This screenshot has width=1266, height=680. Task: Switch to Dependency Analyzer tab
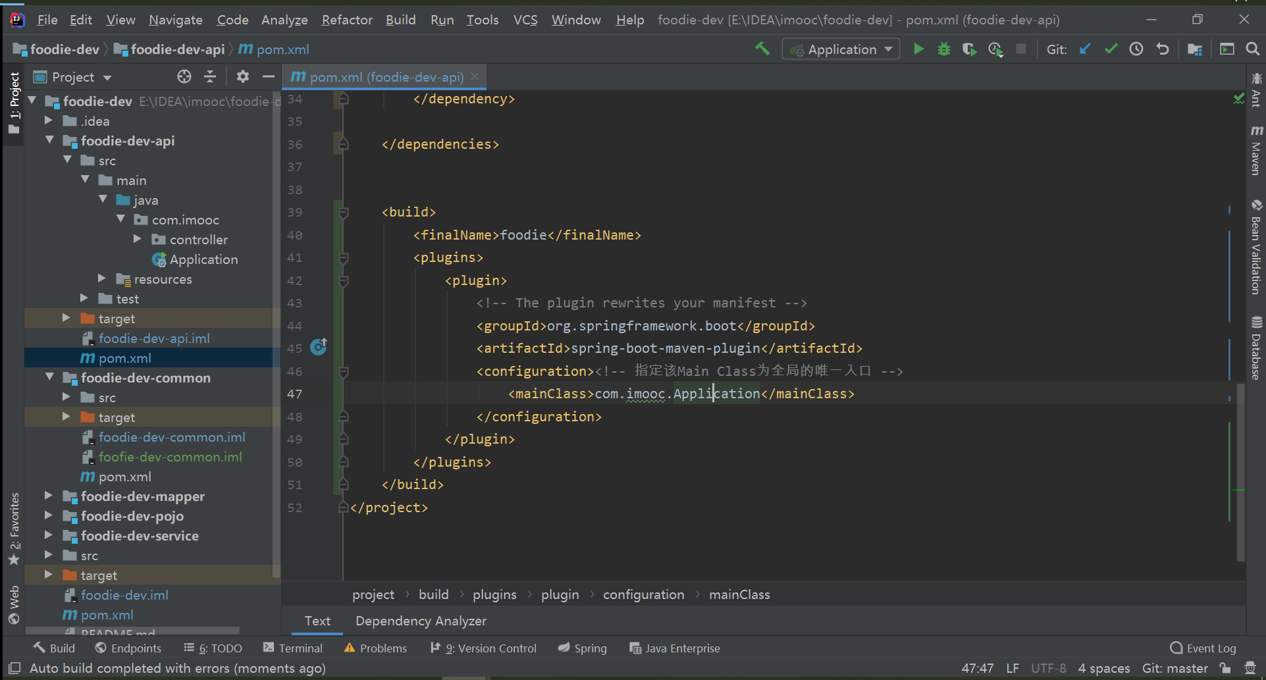(421, 621)
